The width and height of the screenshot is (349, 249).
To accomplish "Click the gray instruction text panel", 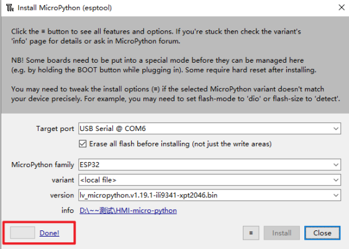I will pos(175,65).
